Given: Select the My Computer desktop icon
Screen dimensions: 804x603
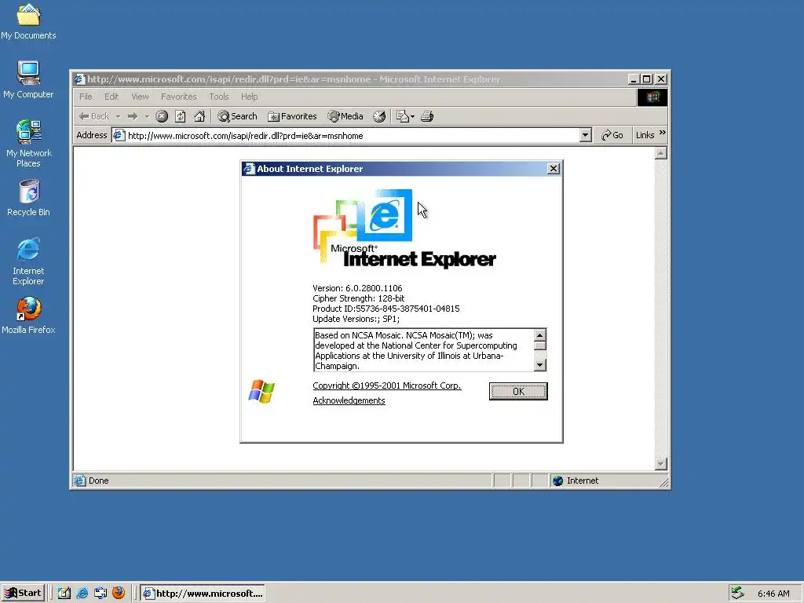Looking at the screenshot, I should [28, 80].
